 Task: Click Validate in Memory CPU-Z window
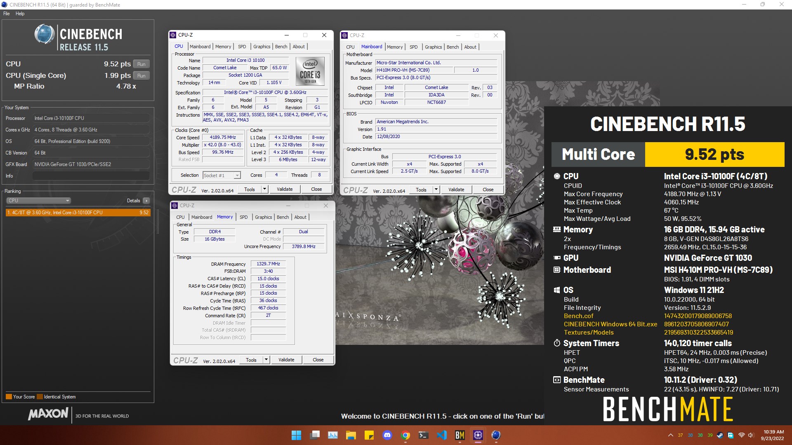pyautogui.click(x=286, y=360)
